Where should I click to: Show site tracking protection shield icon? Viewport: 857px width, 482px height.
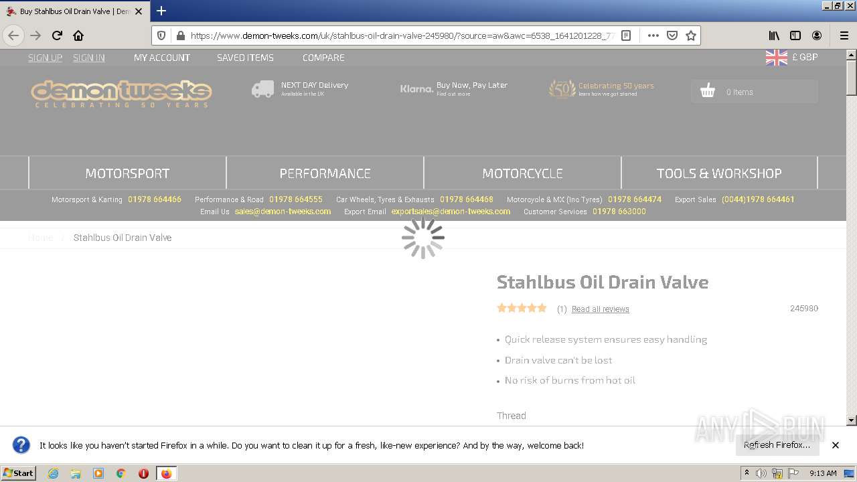point(161,35)
